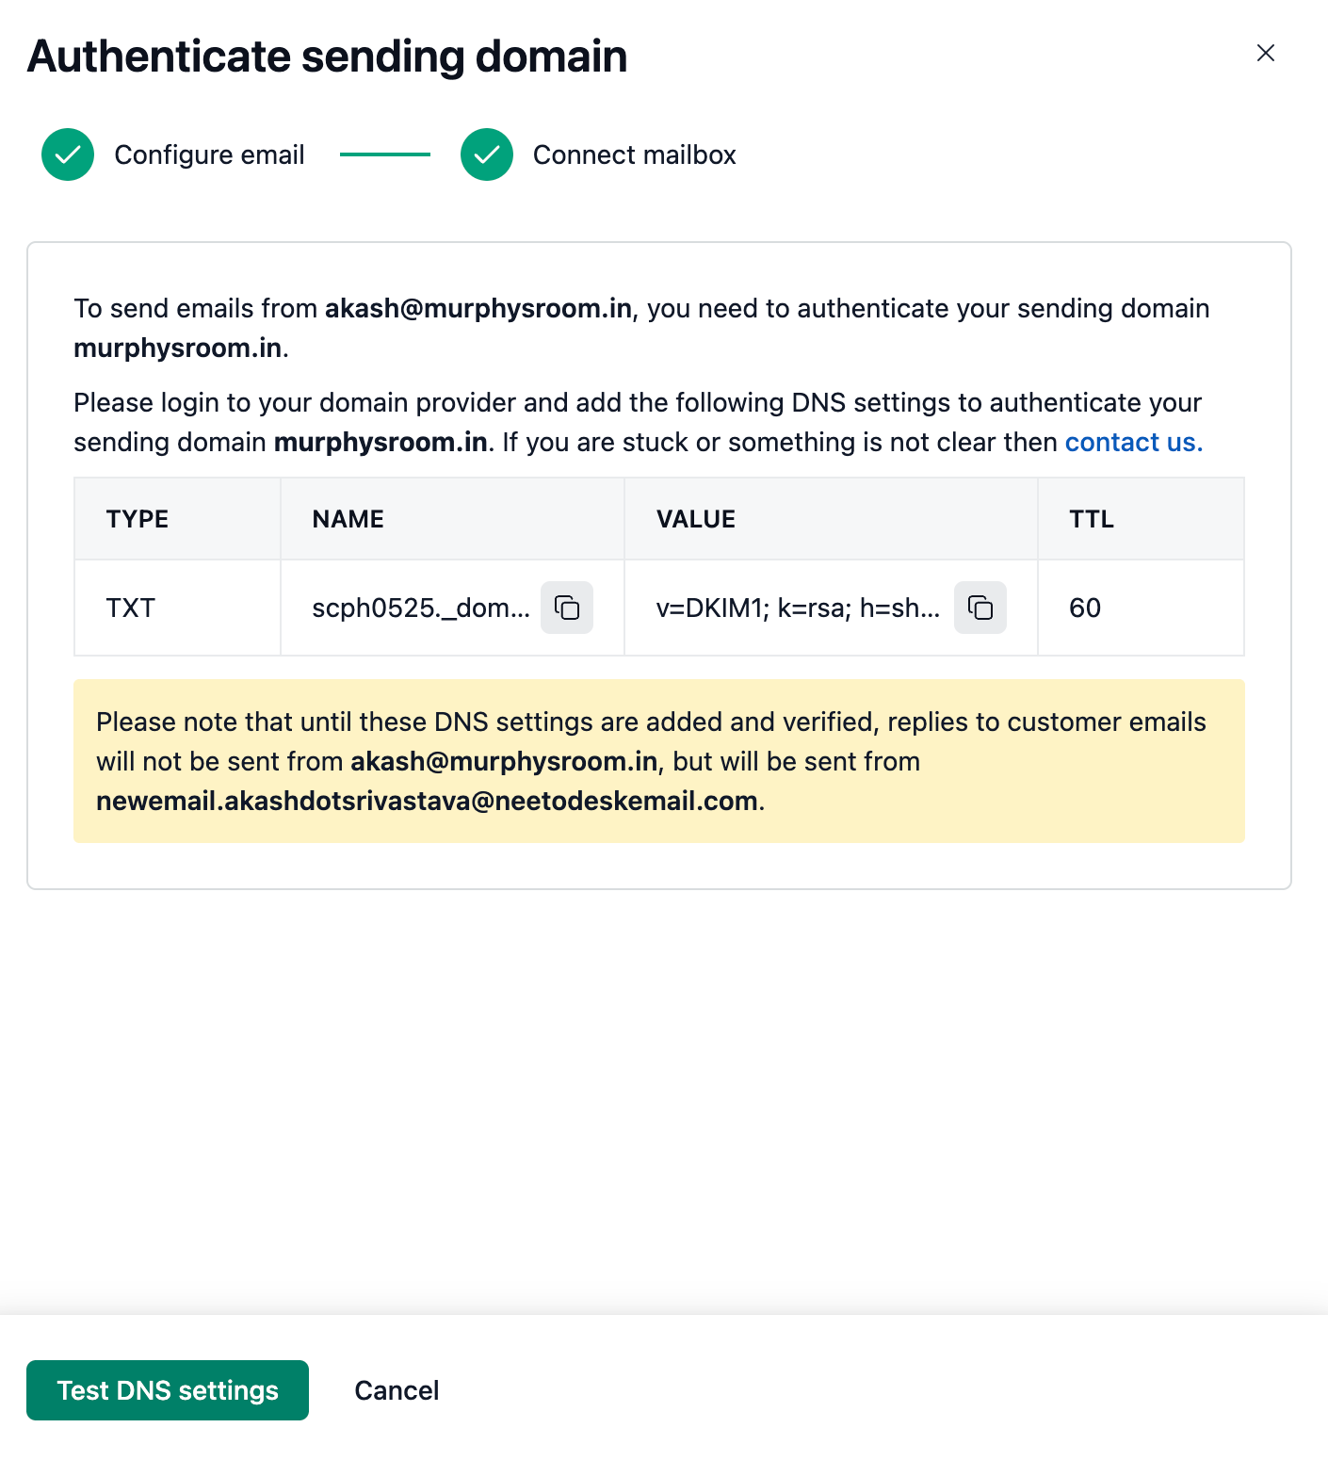Click the yellow DNS verification notice
Screen dimensions: 1328x1460
pyautogui.click(x=659, y=761)
